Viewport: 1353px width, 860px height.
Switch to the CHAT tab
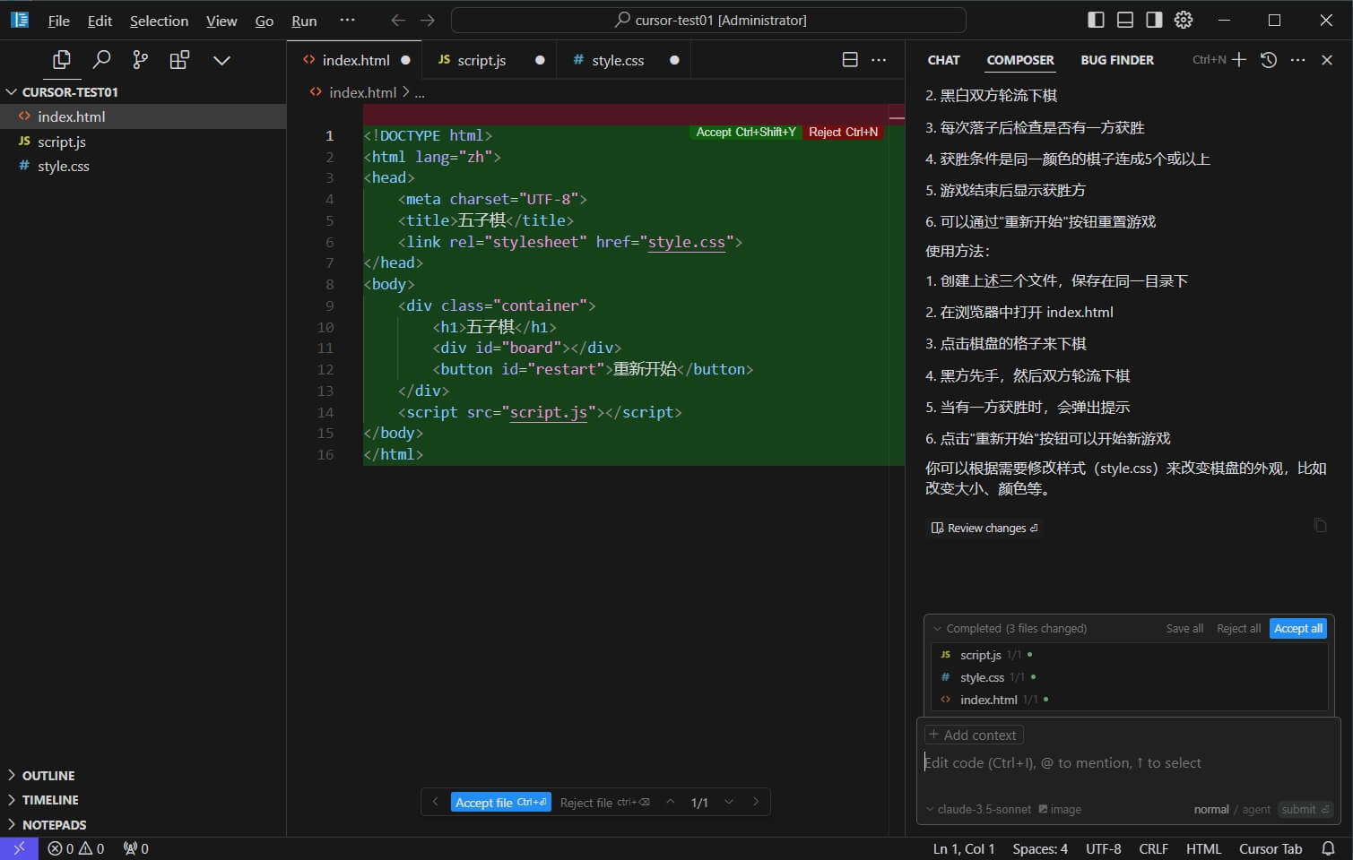coord(943,60)
